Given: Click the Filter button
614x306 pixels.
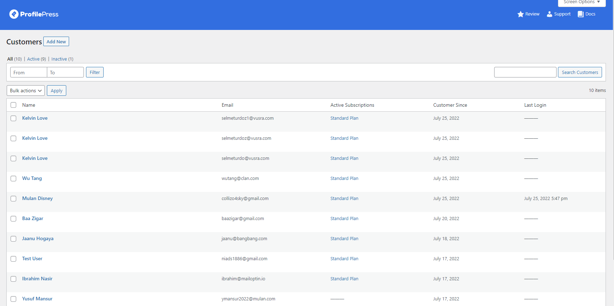Looking at the screenshot, I should pyautogui.click(x=95, y=72).
